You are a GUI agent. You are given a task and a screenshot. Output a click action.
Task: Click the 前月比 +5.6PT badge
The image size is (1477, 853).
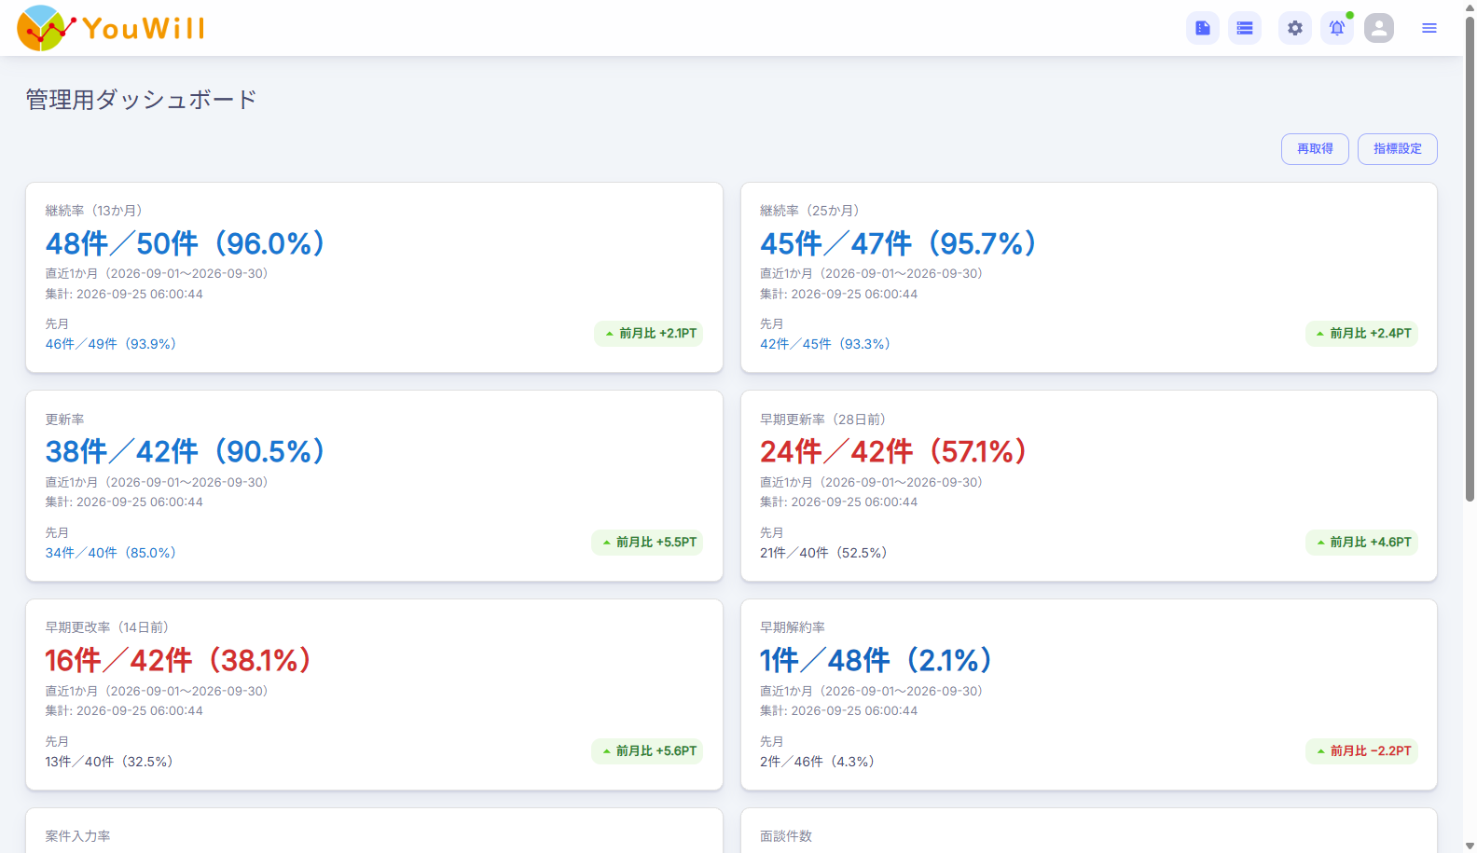pyautogui.click(x=647, y=751)
